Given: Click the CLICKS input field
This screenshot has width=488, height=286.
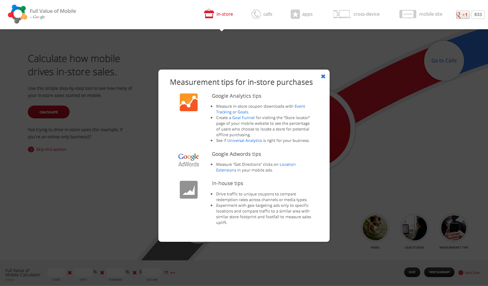Looking at the screenshot, I should (56, 272).
